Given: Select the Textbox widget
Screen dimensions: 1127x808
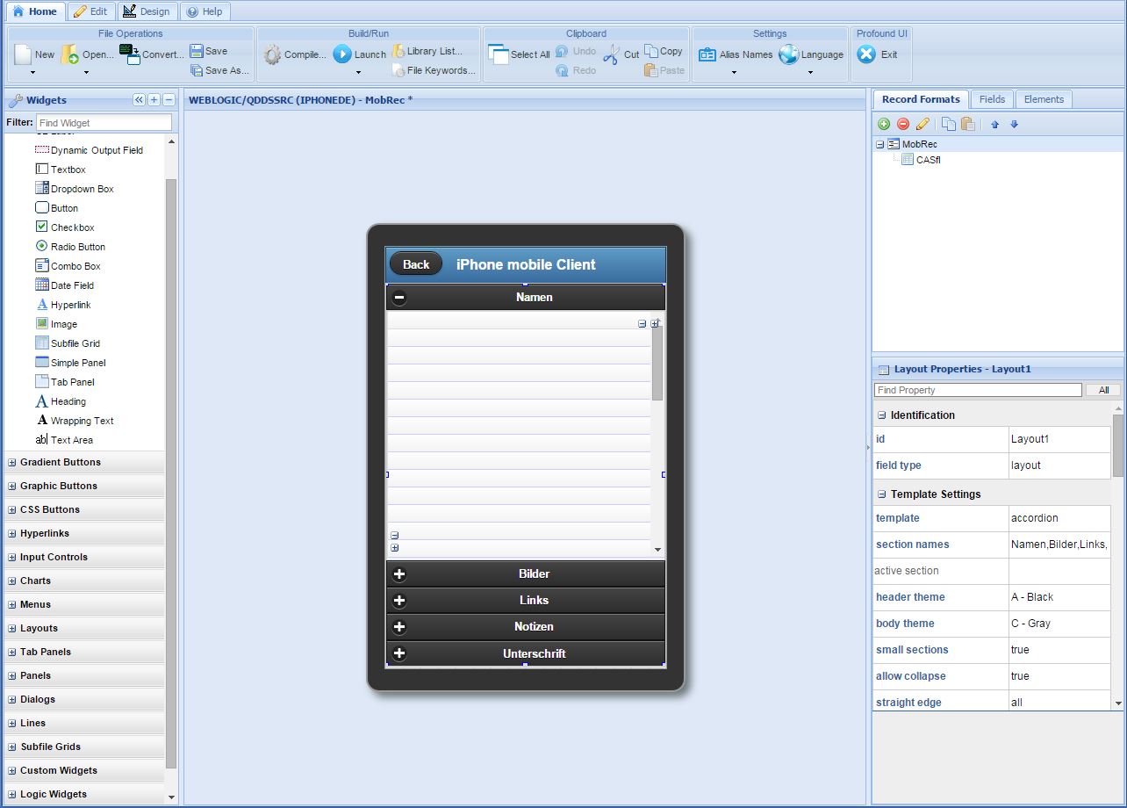Looking at the screenshot, I should click(x=61, y=170).
